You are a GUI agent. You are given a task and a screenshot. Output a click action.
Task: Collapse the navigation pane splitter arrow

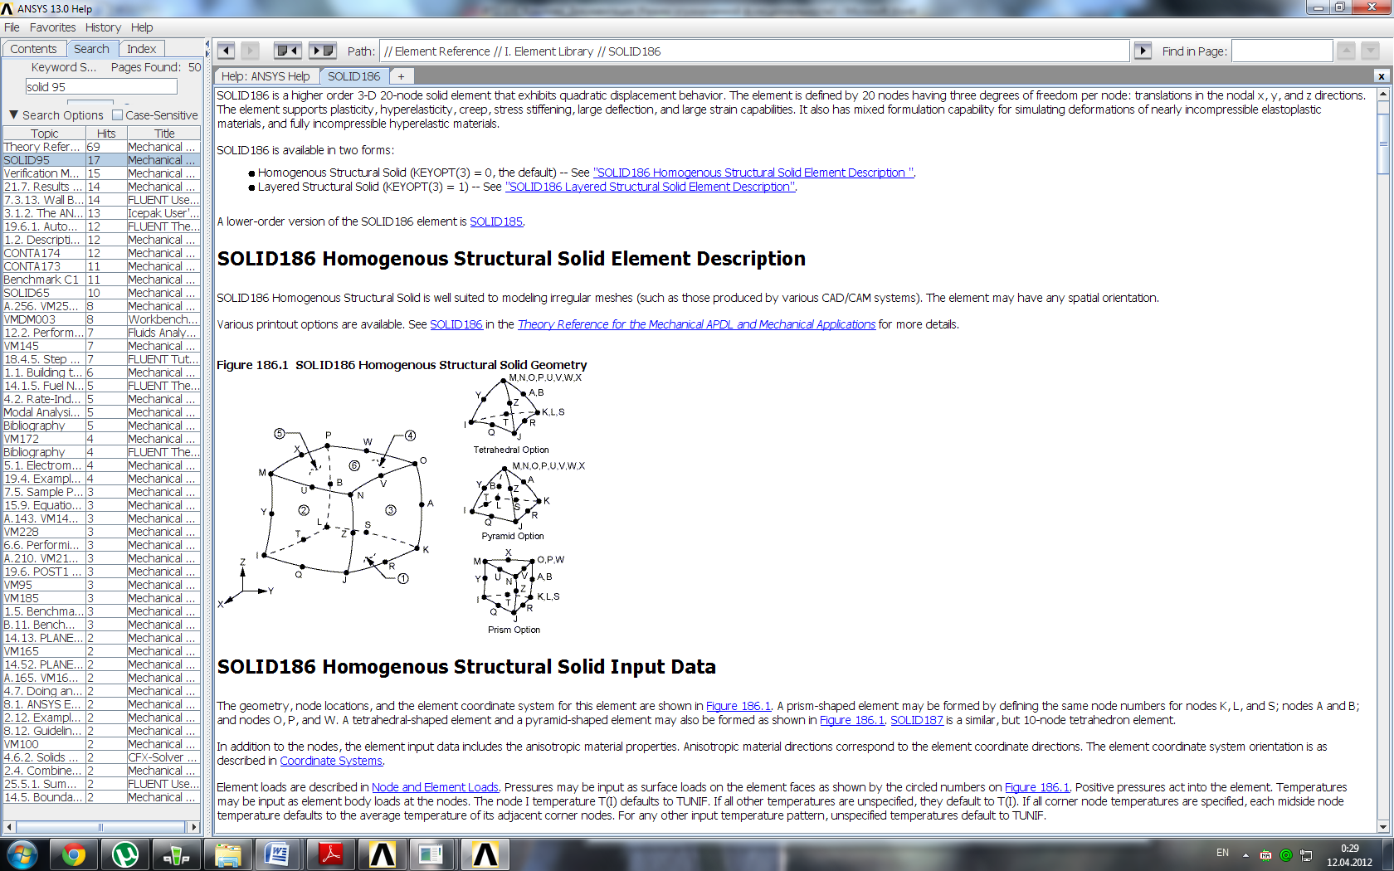pyautogui.click(x=207, y=44)
